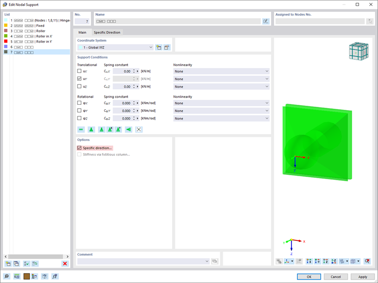Image resolution: width=378 pixels, height=283 pixels.
Task: Copy the selected nodal support in list
Action: point(16,264)
